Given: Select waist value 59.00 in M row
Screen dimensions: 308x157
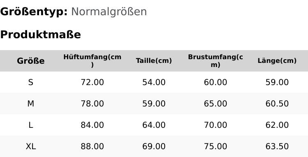Looking at the screenshot, I should pyautogui.click(x=154, y=104).
